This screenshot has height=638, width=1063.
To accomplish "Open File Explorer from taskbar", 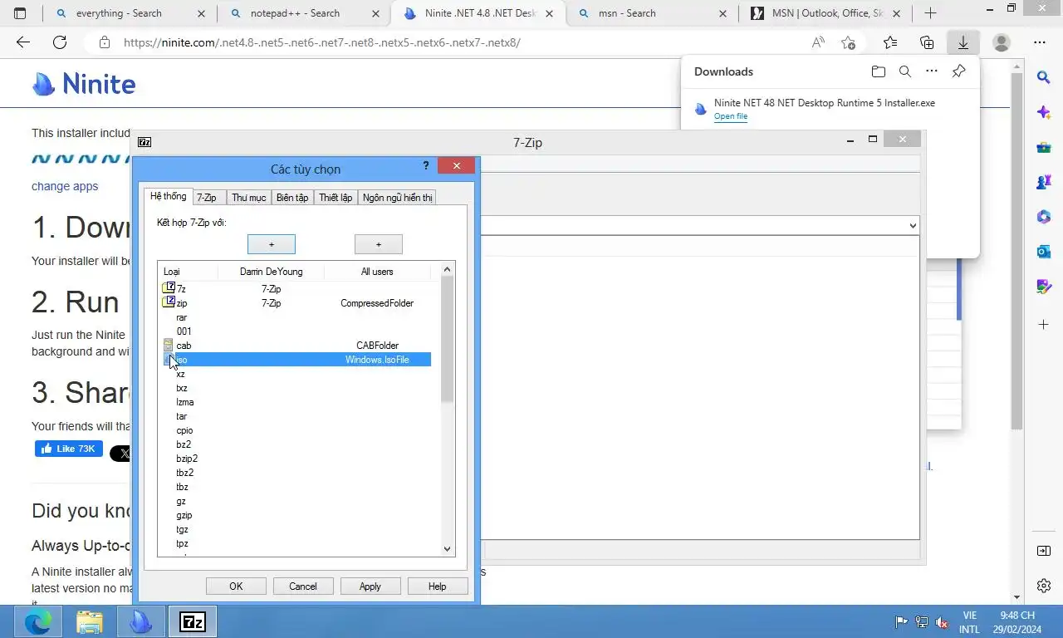I will (x=90, y=621).
